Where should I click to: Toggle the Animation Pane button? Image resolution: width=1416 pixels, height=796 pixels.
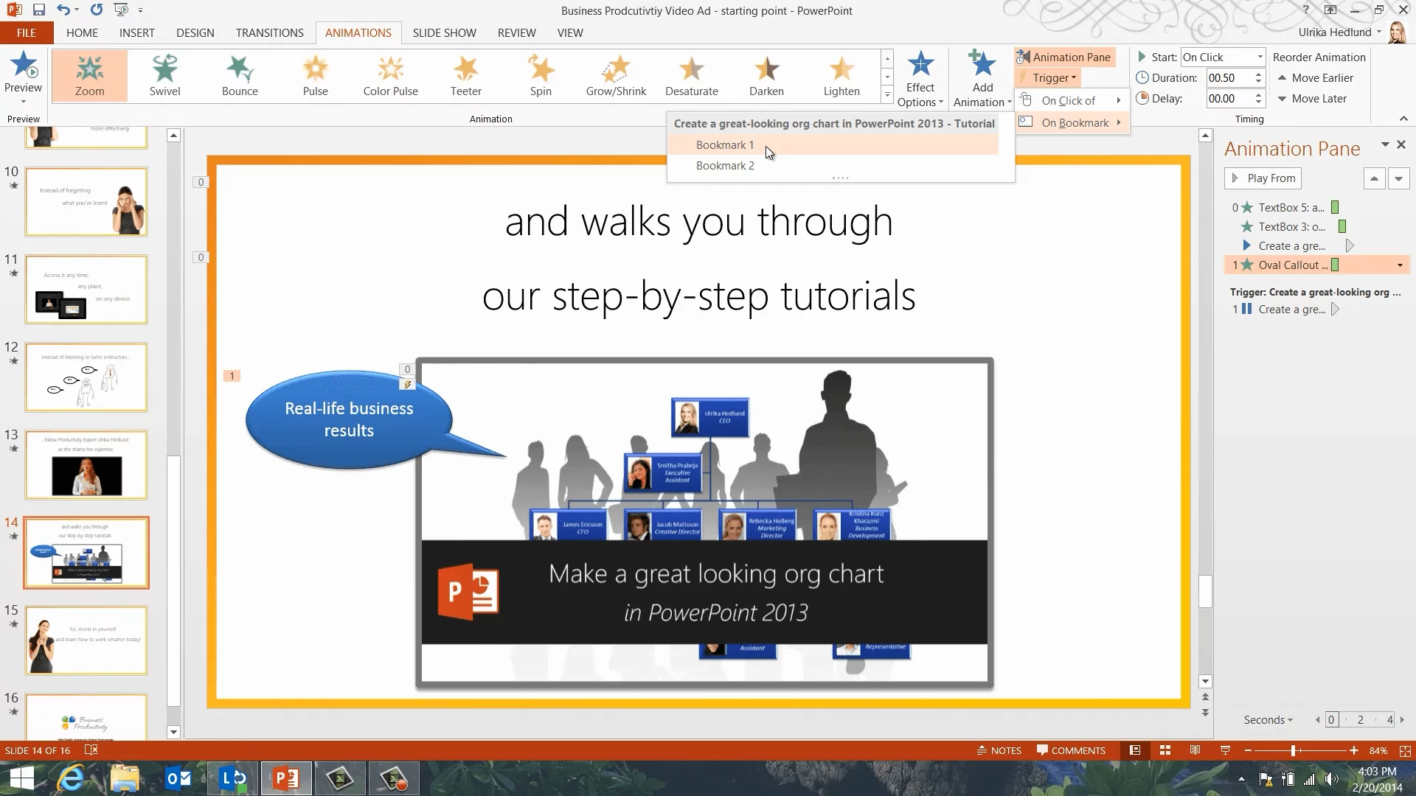(x=1063, y=57)
